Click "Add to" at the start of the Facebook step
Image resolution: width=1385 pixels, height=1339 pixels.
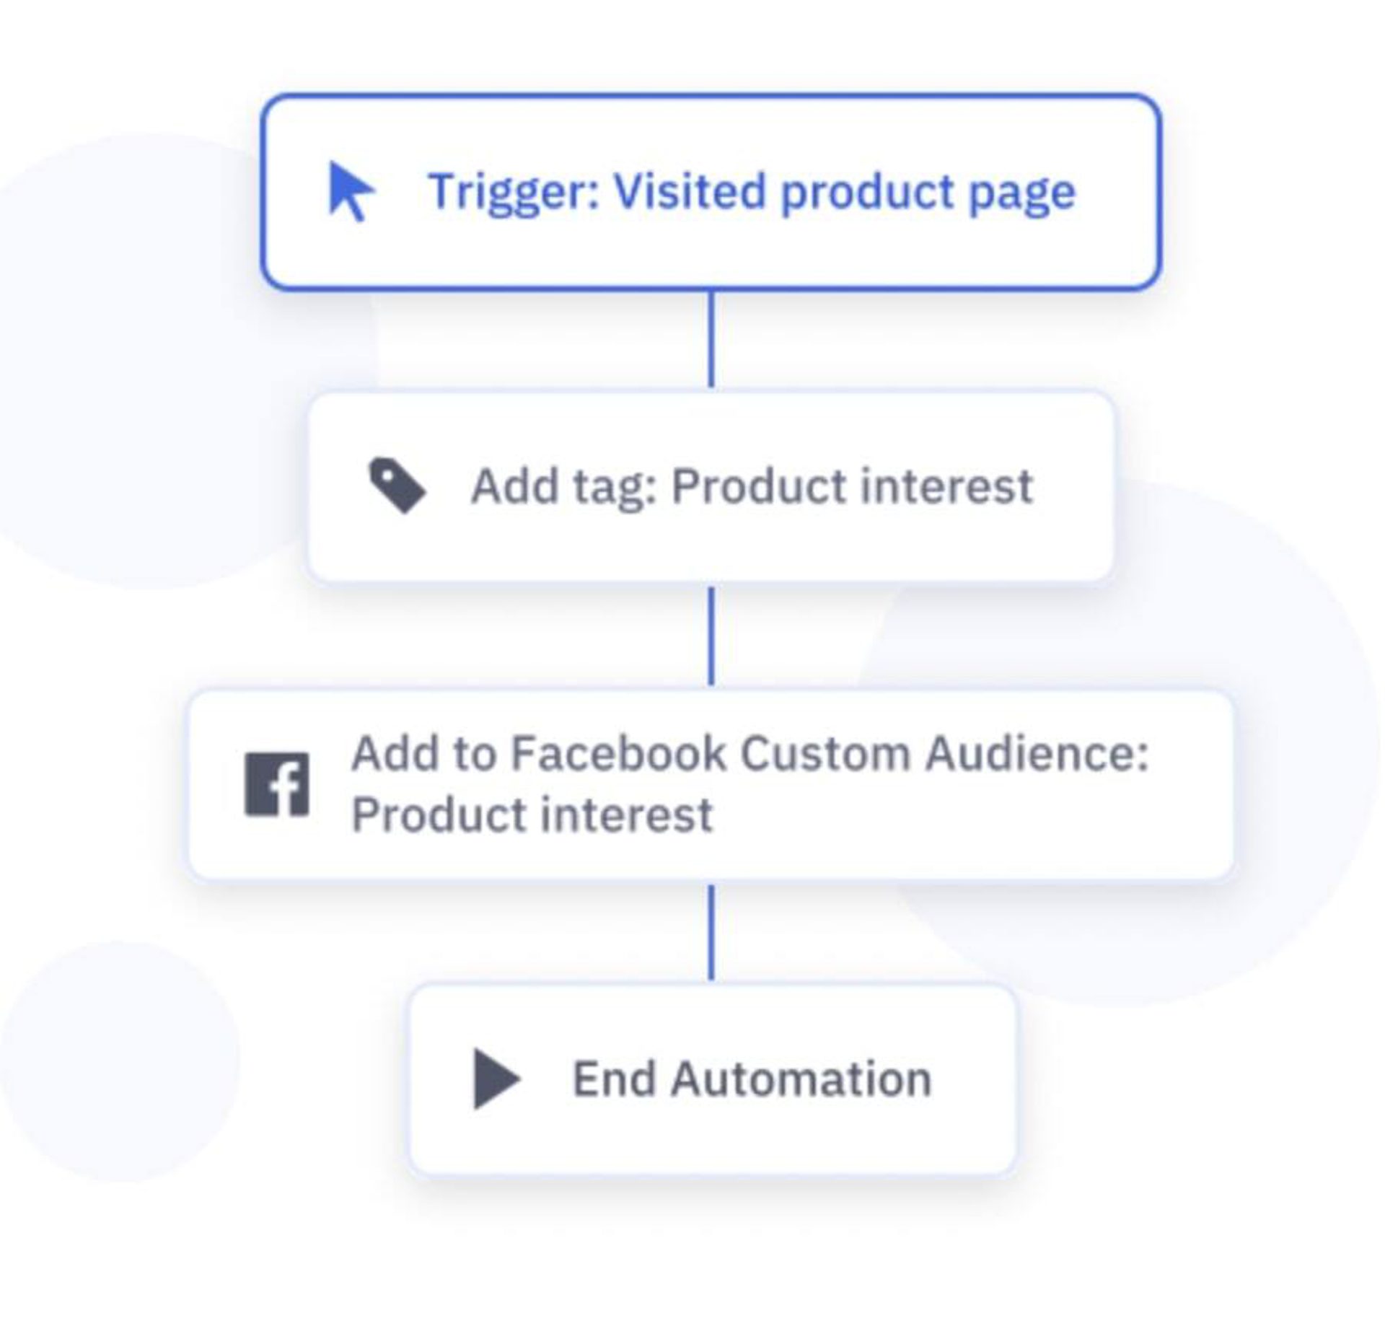pos(423,753)
